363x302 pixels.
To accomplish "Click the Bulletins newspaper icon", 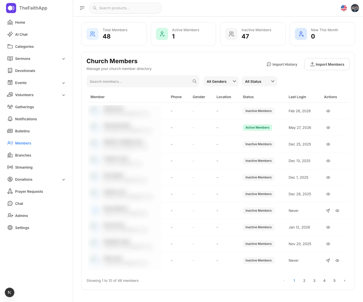I will click(10, 131).
